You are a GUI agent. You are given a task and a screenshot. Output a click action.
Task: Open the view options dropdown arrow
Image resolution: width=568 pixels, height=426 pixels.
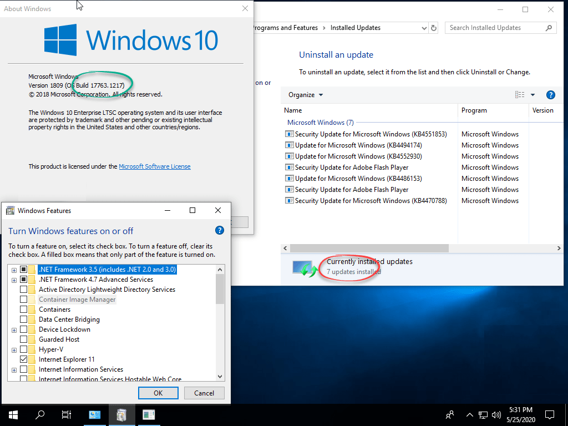pos(533,95)
